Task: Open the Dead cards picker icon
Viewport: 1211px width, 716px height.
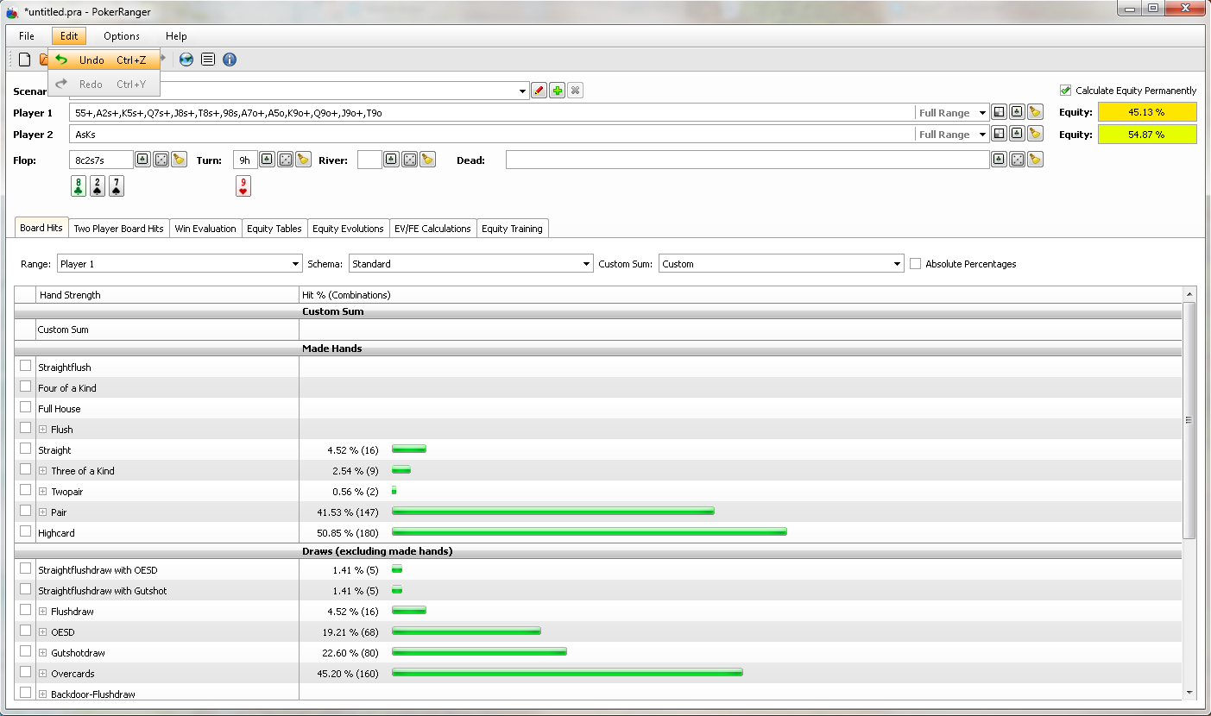Action: [x=999, y=160]
